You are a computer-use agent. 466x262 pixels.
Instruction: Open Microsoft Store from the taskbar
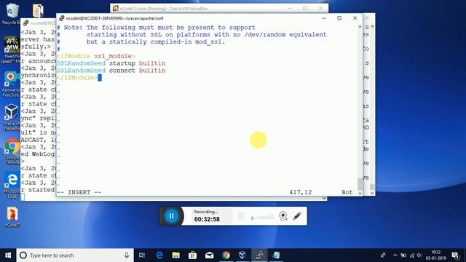point(192,255)
